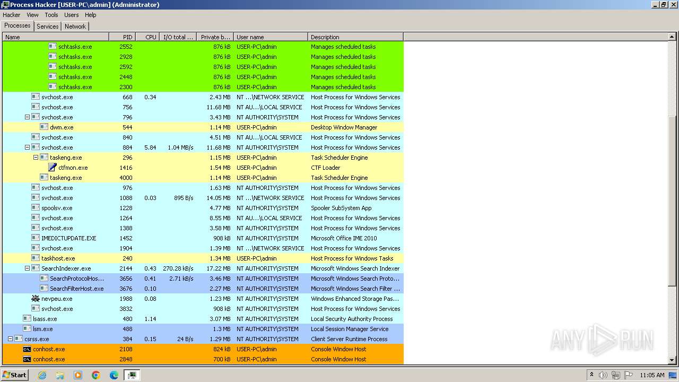This screenshot has height=382, width=679.
Task: Click the network tray icon
Action: pos(616,375)
